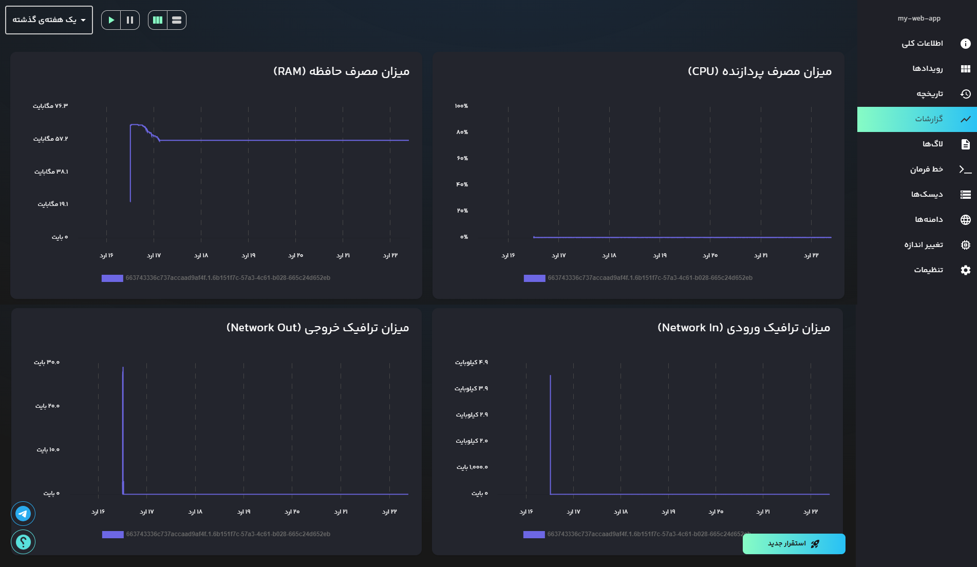Click the my-web-app application name
This screenshot has width=977, height=567.
919,18
